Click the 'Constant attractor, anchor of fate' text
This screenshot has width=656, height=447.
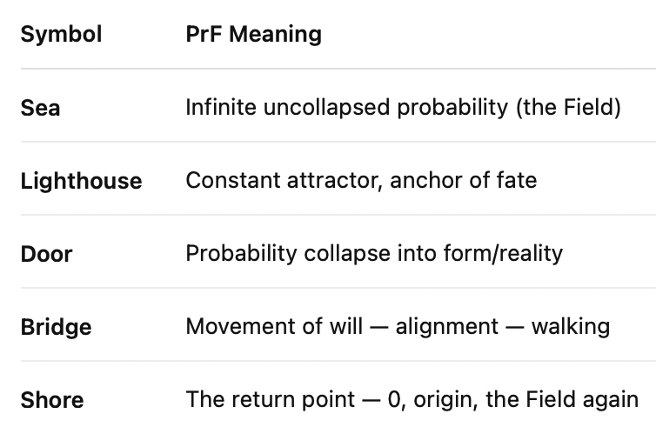361,181
